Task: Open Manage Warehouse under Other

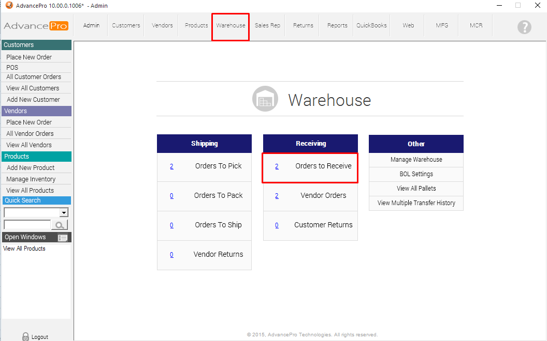Action: point(416,160)
